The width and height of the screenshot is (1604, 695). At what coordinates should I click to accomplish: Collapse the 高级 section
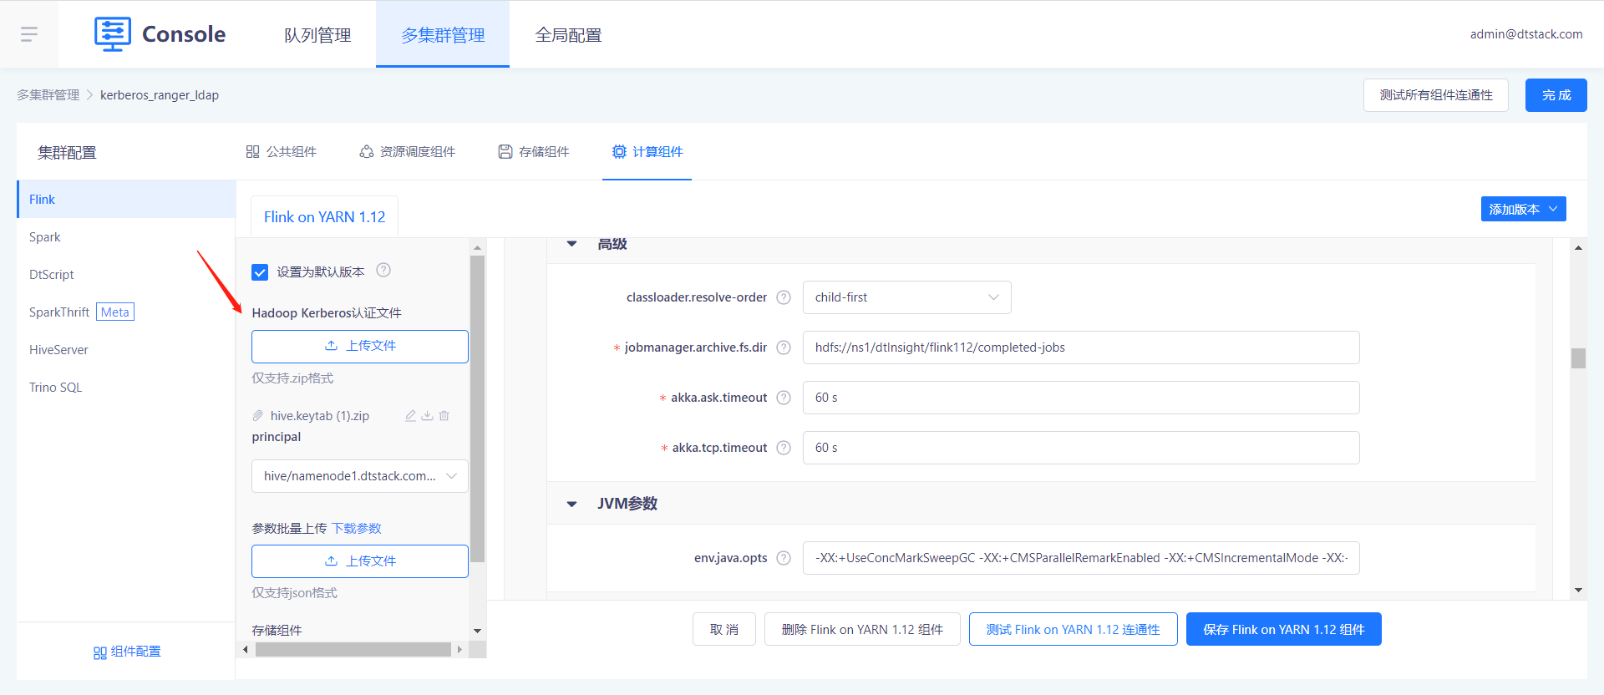tap(572, 244)
